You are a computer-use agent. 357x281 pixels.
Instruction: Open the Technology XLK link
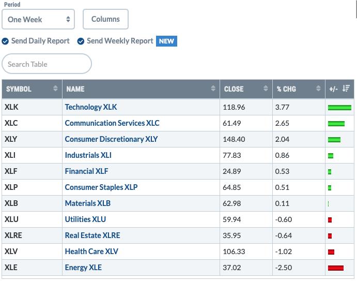tap(91, 107)
